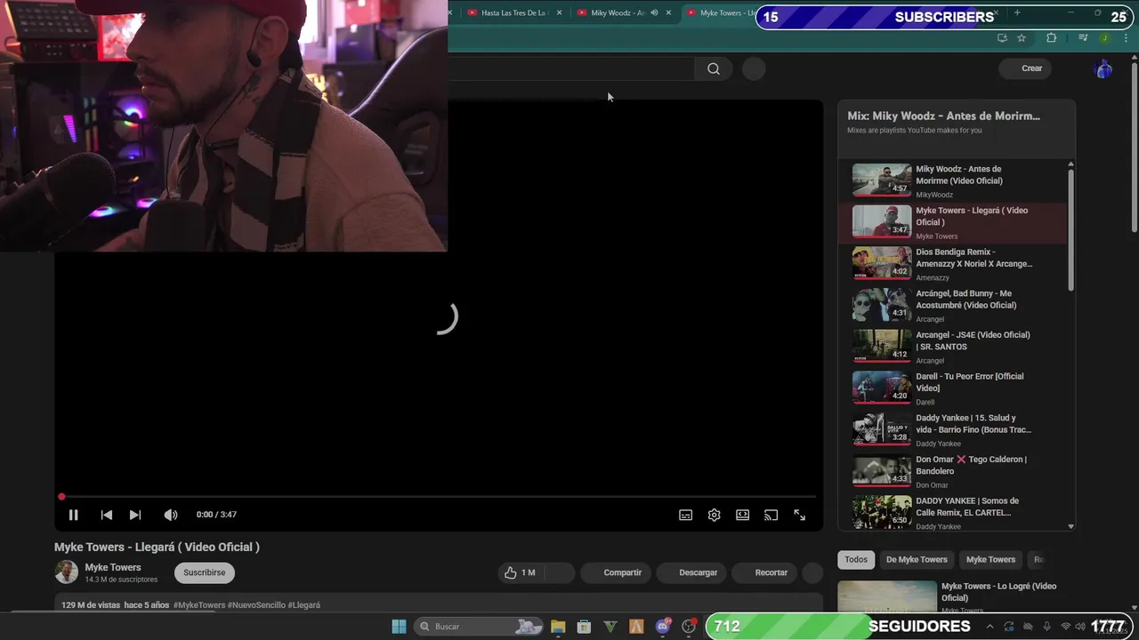1139x640 pixels.
Task: Pause the video with the pause button
Action: 74,515
